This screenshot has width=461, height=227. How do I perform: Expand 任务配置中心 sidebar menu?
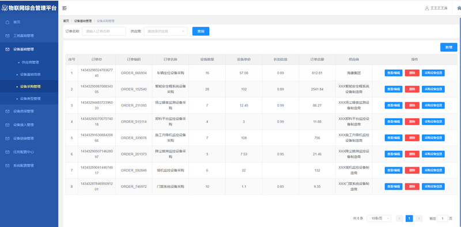tap(29, 152)
